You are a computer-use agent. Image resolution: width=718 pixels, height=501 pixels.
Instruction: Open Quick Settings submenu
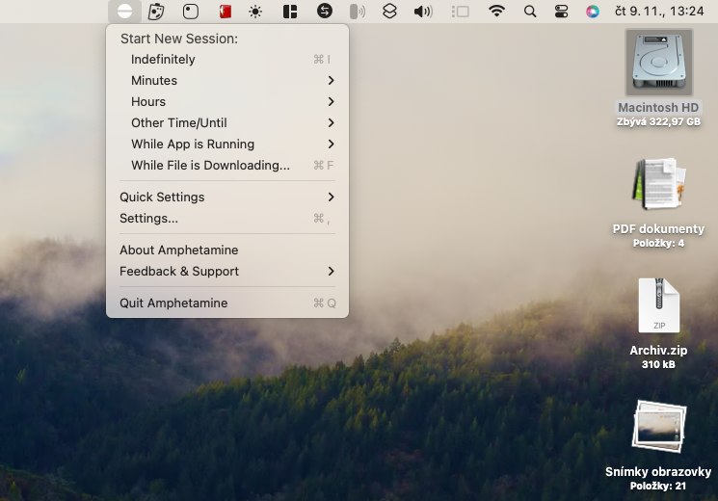[x=227, y=198]
